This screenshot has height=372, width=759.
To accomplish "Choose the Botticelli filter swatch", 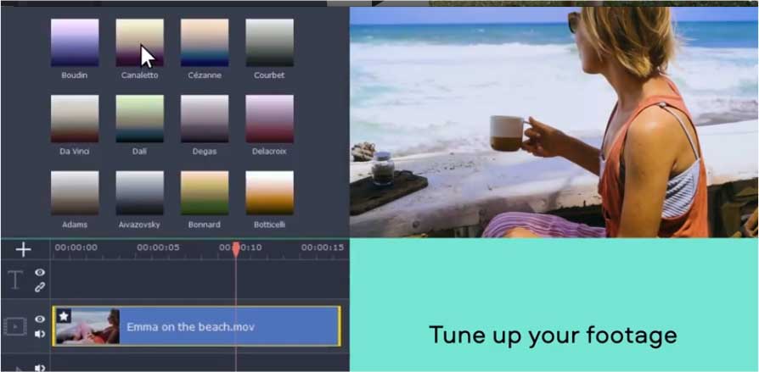I will 269,192.
